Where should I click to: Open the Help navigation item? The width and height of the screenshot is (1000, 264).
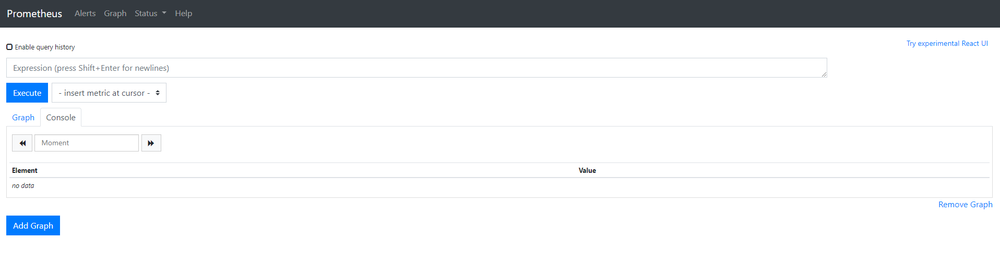(183, 14)
